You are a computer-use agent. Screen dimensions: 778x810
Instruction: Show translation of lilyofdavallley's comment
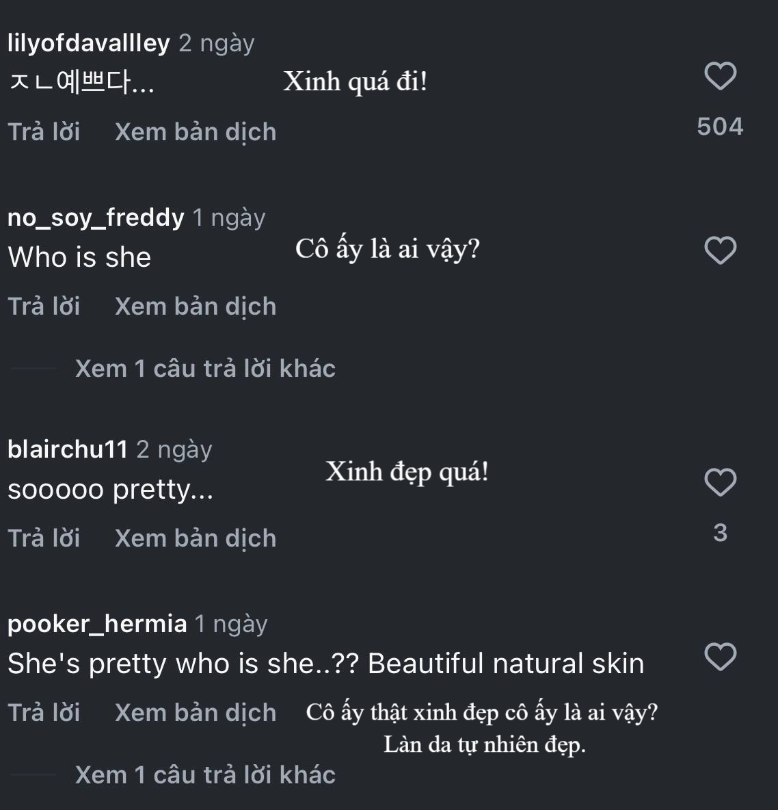click(x=196, y=131)
